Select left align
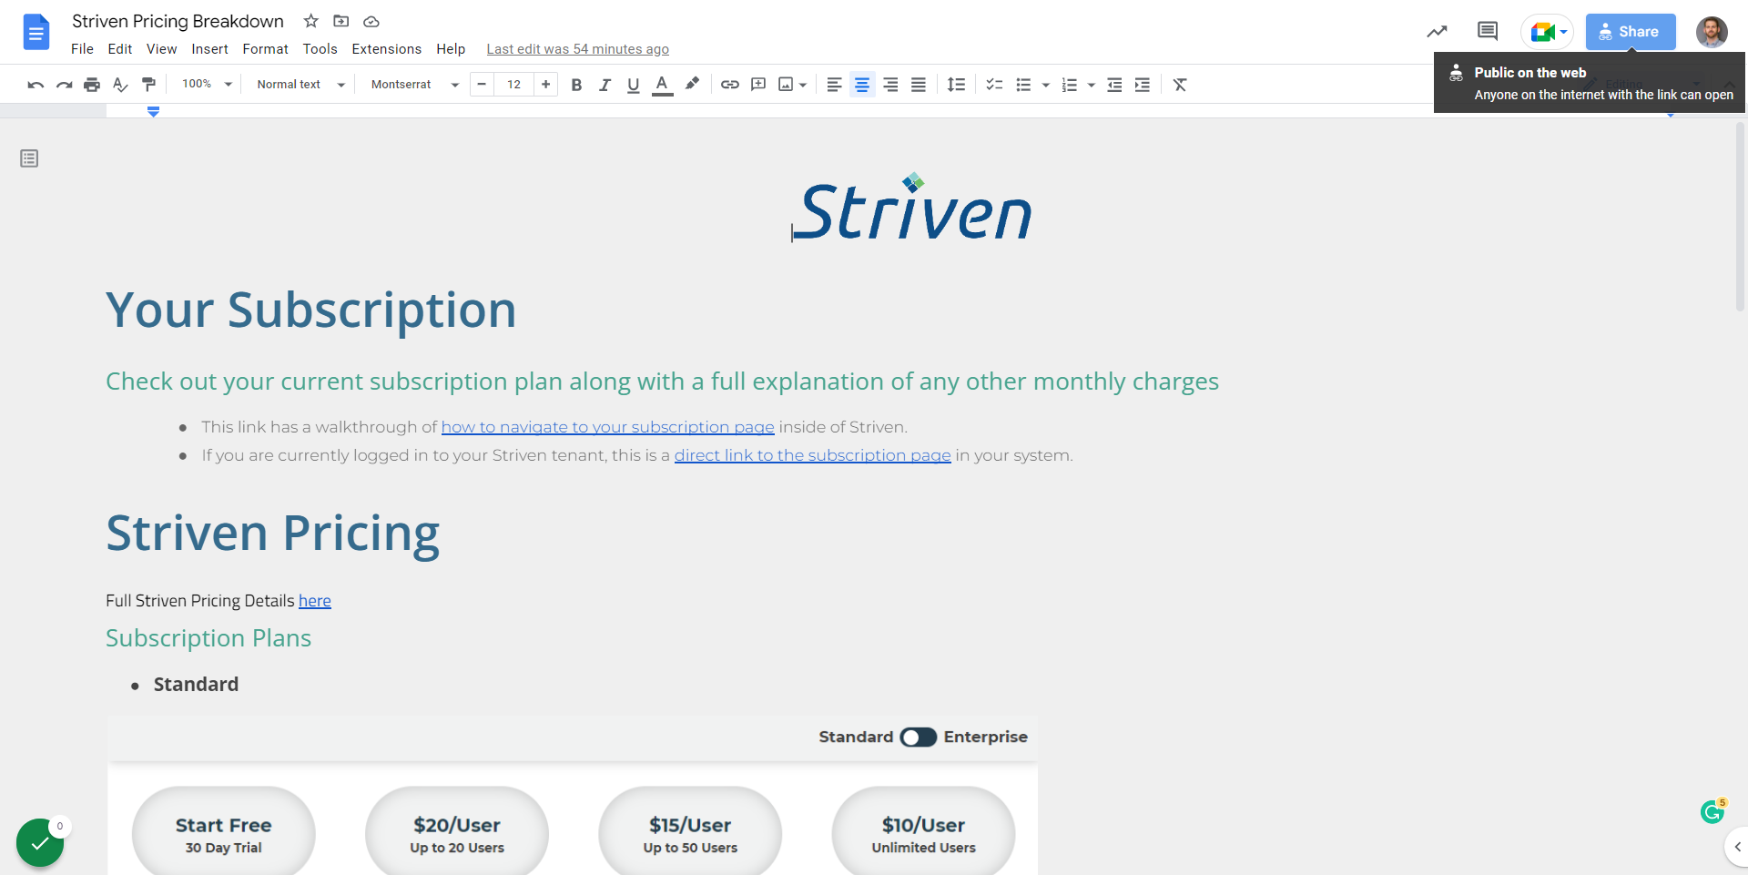Image resolution: width=1748 pixels, height=875 pixels. coord(834,85)
